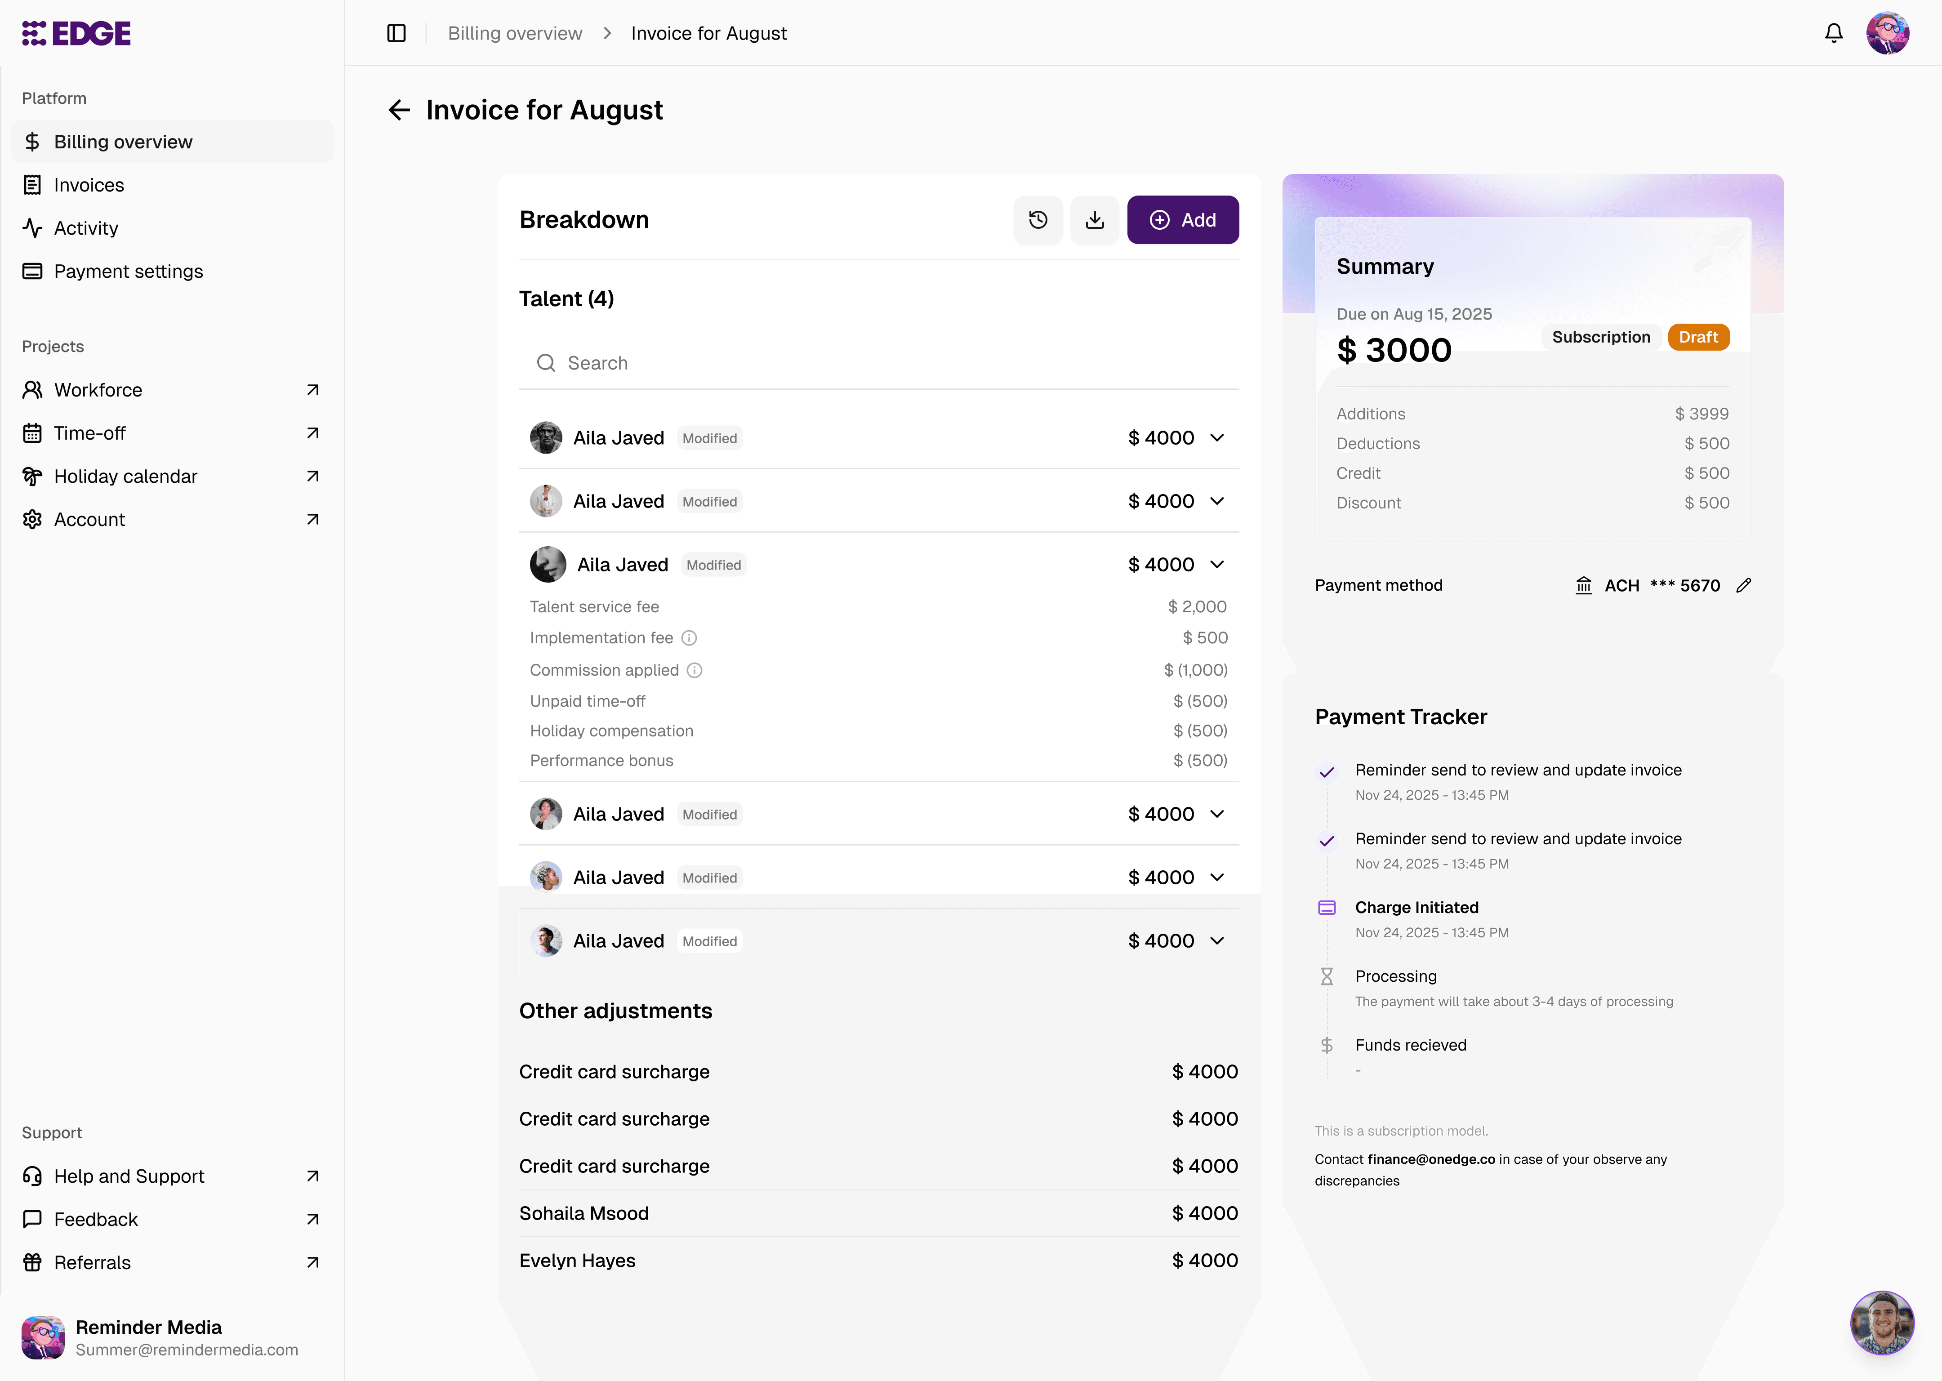The height and width of the screenshot is (1381, 1942).
Task: Expand the last Aila Javed row chevron
Action: click(x=1217, y=940)
